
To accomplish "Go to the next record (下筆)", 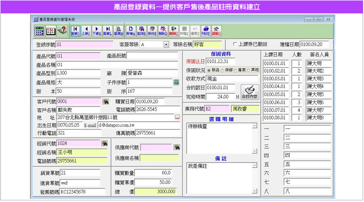I will point(97,31).
